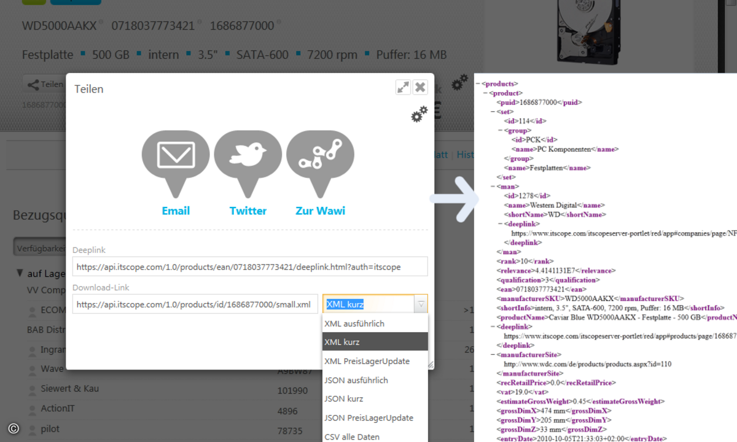The height and width of the screenshot is (442, 737).
Task: Click the Twitter bird speech-bubble icon
Action: click(x=248, y=163)
